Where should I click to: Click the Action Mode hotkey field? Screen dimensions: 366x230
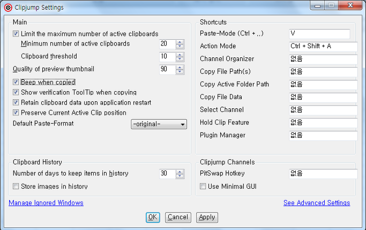click(x=323, y=47)
